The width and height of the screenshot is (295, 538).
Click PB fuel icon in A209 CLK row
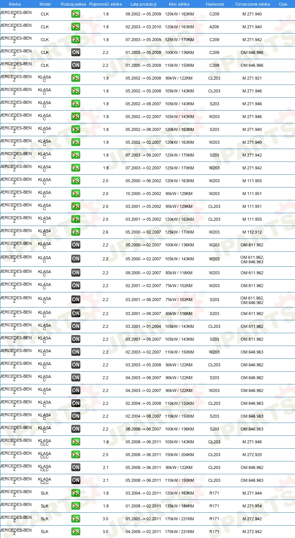click(x=76, y=27)
